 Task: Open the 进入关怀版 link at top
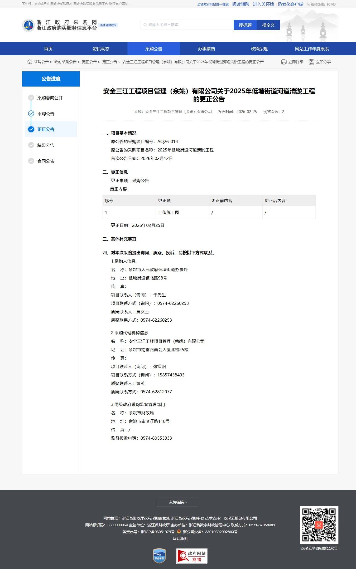coord(263,4)
